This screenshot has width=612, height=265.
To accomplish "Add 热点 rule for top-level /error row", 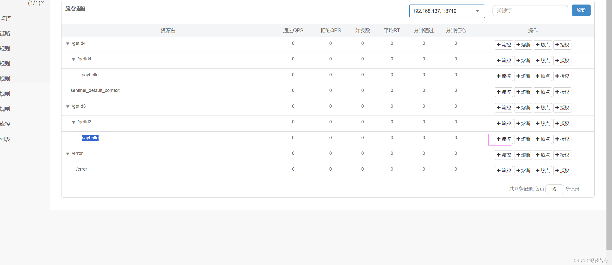I will 543,155.
